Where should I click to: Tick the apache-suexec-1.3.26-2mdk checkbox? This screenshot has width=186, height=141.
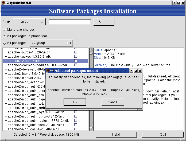point(76,56)
